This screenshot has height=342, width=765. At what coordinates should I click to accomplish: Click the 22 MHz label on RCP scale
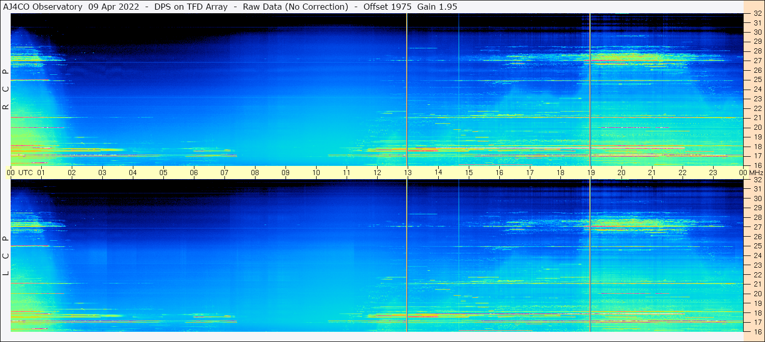[757, 108]
